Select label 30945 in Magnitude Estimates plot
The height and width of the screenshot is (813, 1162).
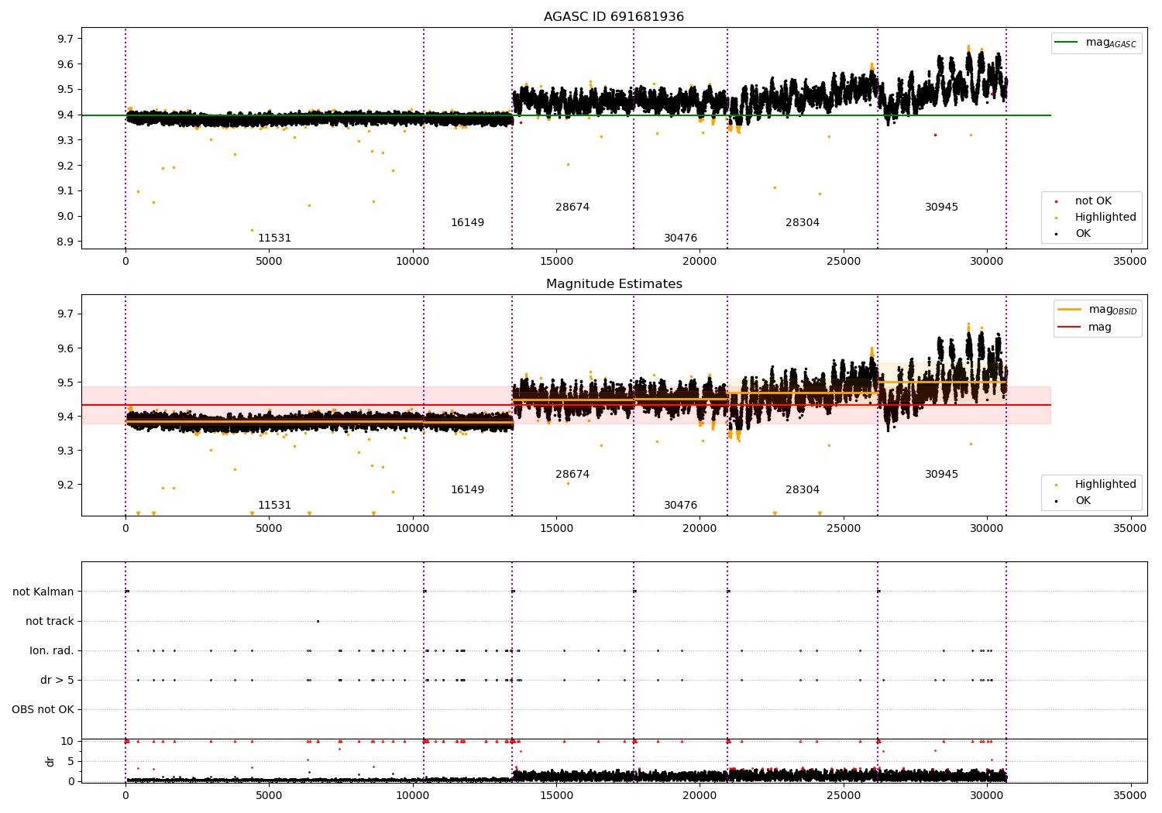pyautogui.click(x=941, y=475)
